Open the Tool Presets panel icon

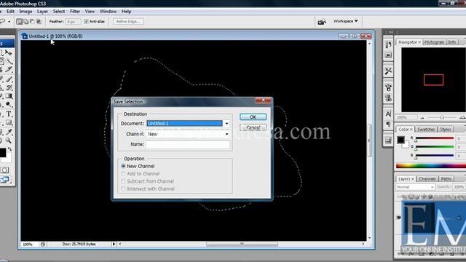click(388, 71)
